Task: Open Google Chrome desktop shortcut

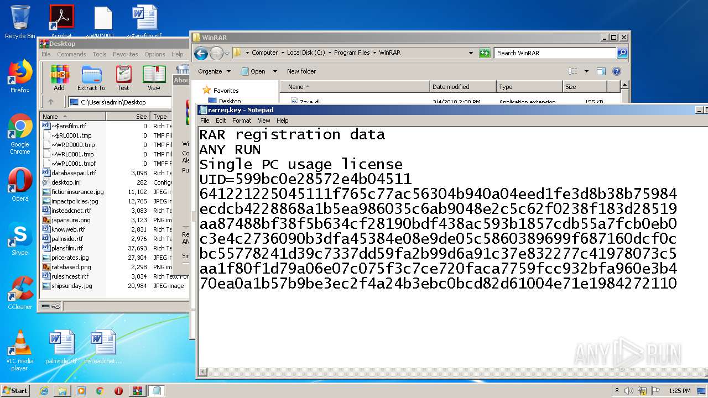Action: [x=20, y=134]
